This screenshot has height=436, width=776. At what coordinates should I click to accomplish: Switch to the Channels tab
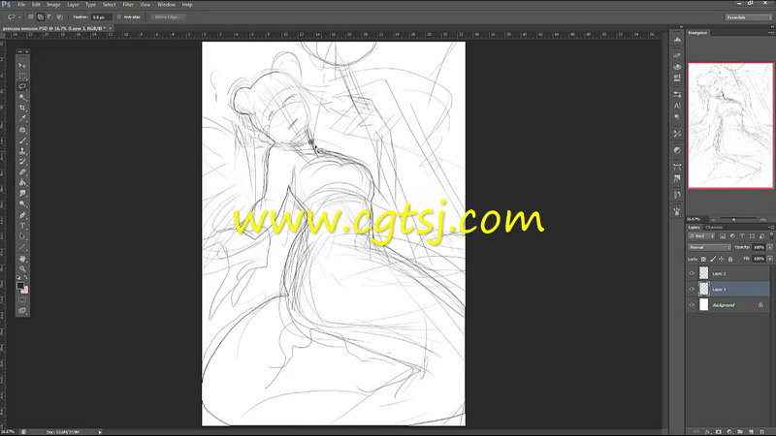click(x=714, y=228)
